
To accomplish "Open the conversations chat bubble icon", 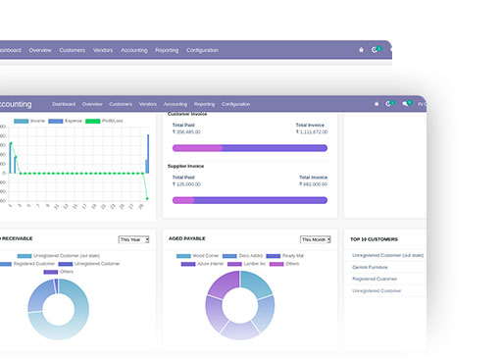I will 407,104.
